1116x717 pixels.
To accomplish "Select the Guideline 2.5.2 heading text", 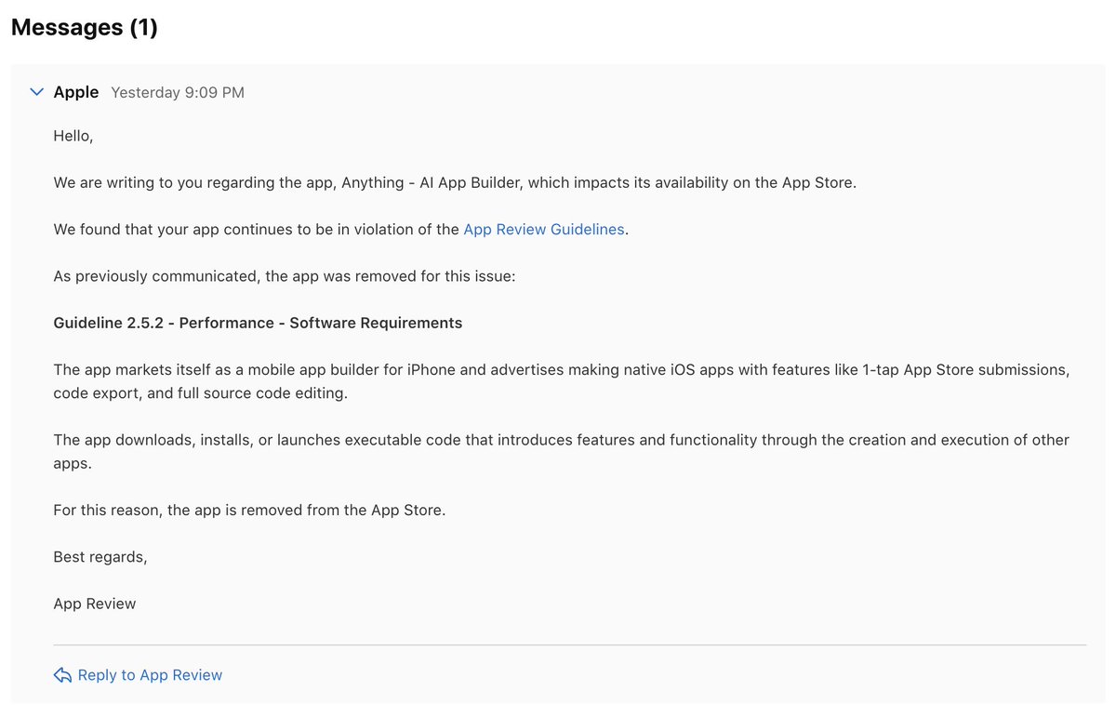I will pos(258,322).
